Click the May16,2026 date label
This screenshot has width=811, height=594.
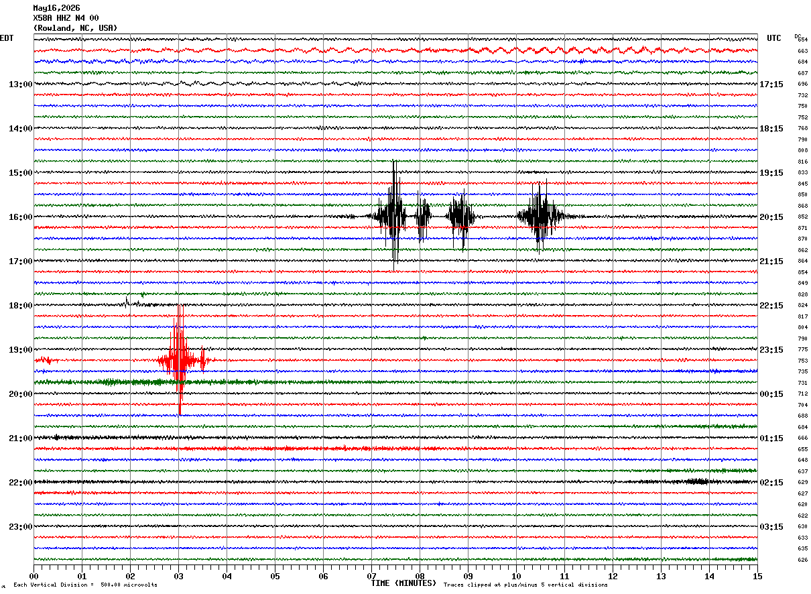click(x=56, y=8)
